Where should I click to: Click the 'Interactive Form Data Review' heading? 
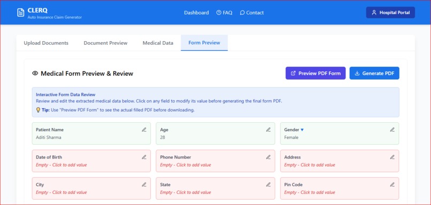click(66, 94)
